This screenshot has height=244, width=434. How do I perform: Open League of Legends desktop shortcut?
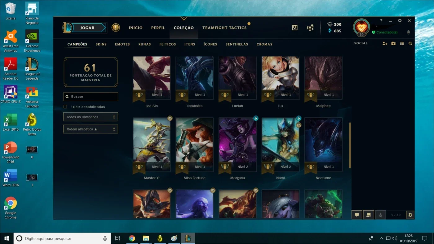click(x=32, y=69)
